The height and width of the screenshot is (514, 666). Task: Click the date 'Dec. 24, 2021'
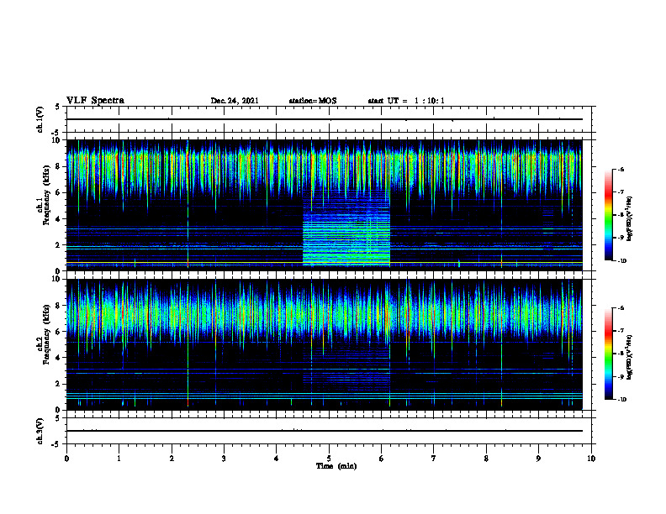click(x=235, y=101)
